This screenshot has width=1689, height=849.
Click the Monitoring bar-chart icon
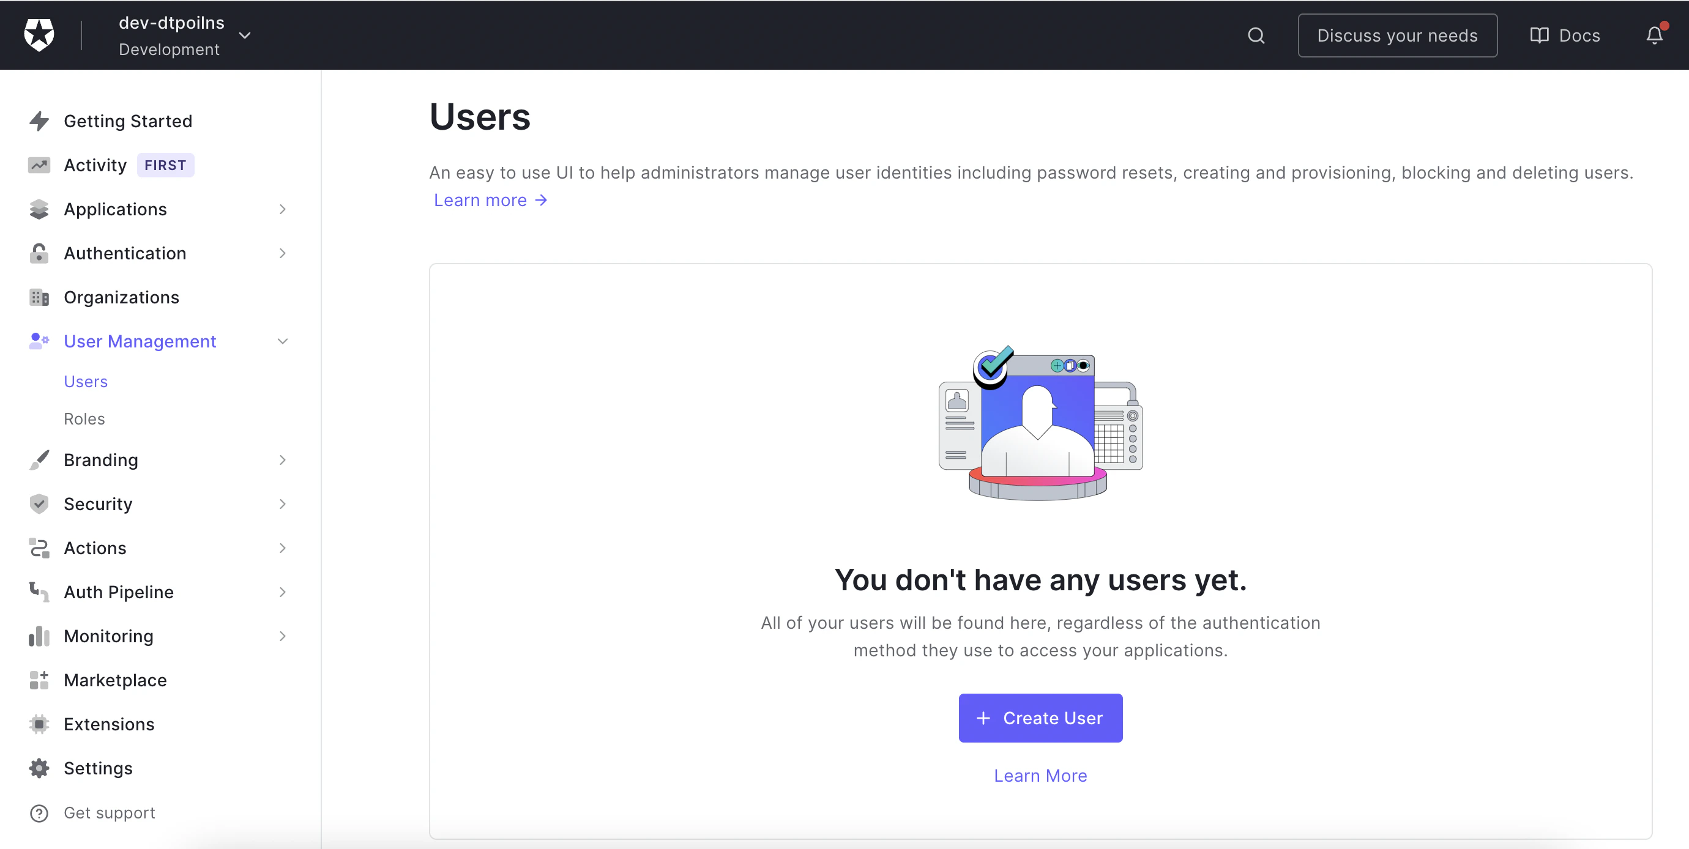[x=39, y=636]
